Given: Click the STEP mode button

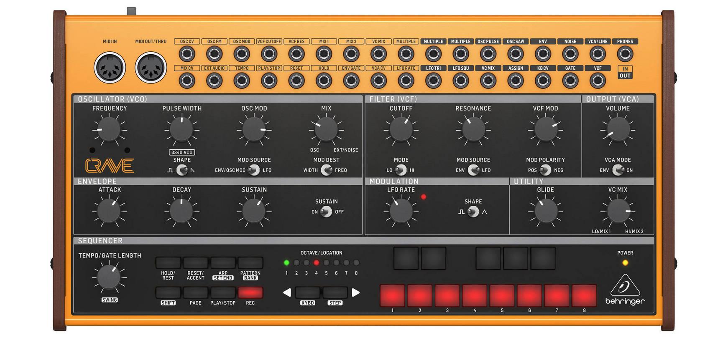Looking at the screenshot, I should click(x=335, y=293).
